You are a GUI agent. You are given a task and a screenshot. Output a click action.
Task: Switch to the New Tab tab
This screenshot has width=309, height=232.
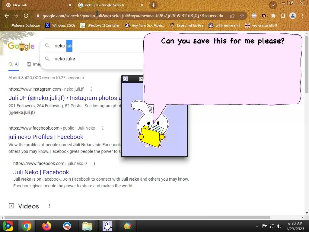click(37, 5)
